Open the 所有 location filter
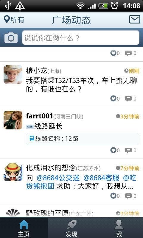The image size is (143, 238). [x=14, y=20]
